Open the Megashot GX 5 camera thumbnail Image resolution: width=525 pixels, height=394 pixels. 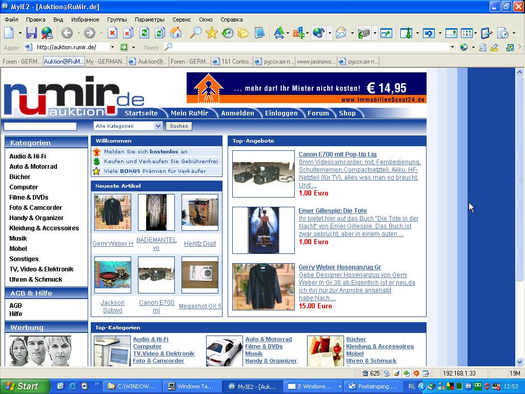[200, 275]
